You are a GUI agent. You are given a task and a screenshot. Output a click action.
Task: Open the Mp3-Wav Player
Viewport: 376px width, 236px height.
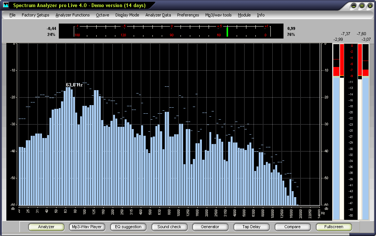87,227
